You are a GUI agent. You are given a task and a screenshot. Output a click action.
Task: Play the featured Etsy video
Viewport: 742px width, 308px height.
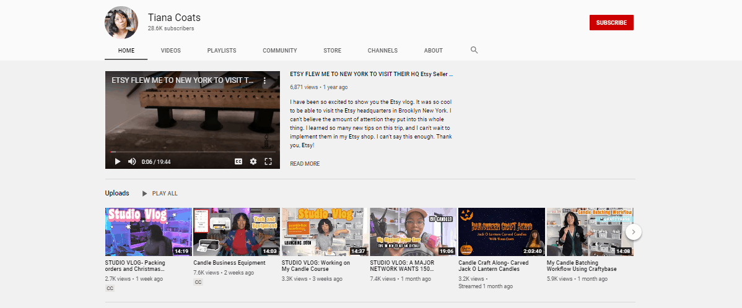[x=117, y=161]
